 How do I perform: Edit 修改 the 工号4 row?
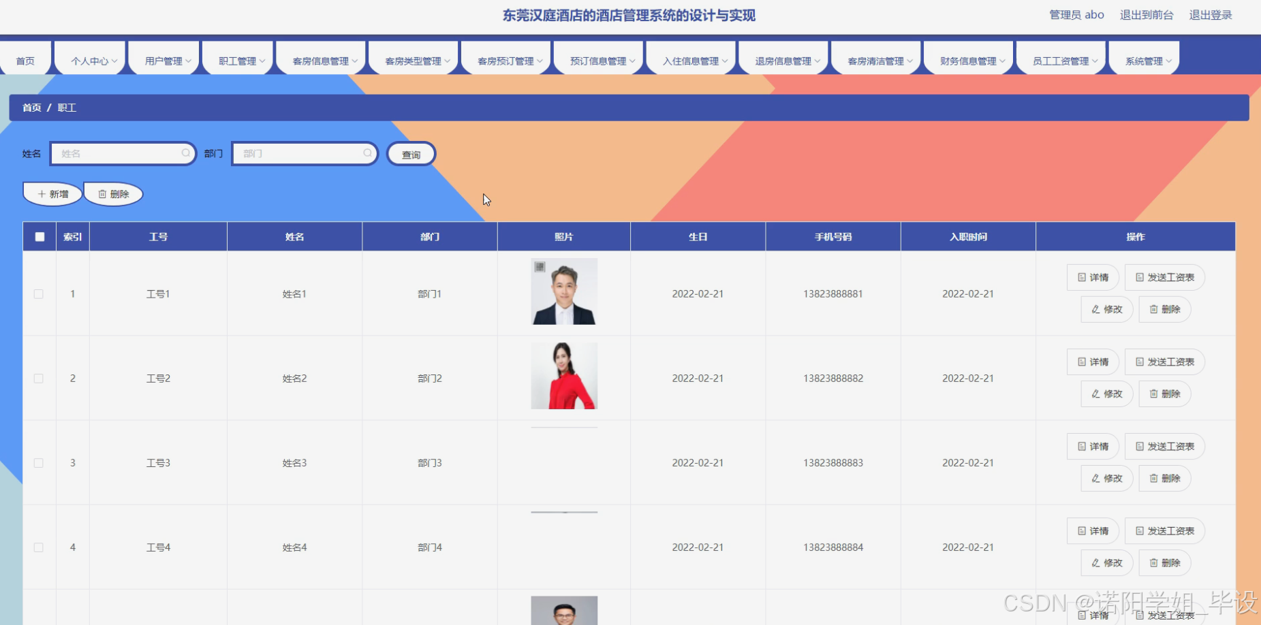click(1106, 562)
